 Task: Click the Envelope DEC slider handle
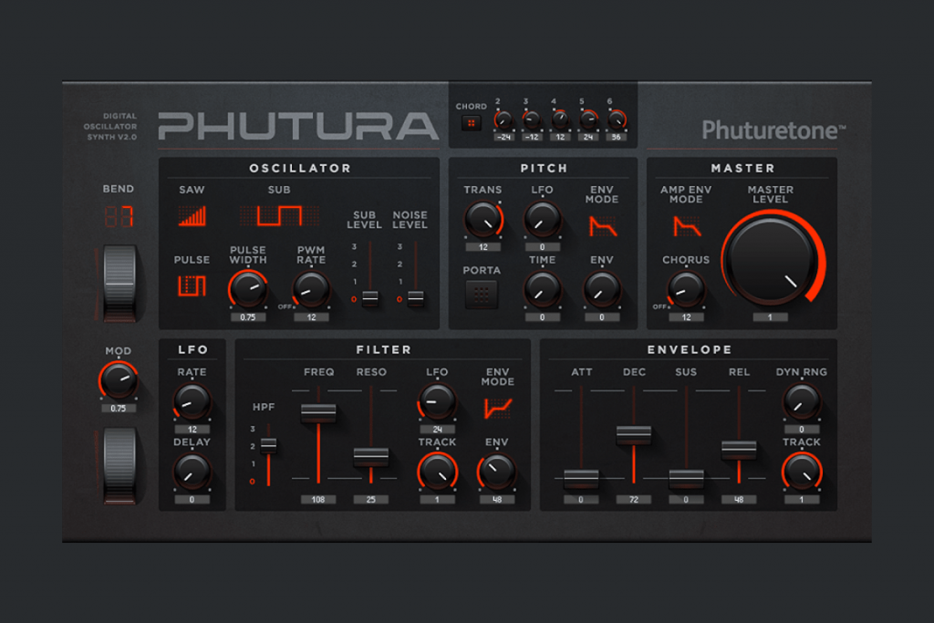tap(633, 435)
